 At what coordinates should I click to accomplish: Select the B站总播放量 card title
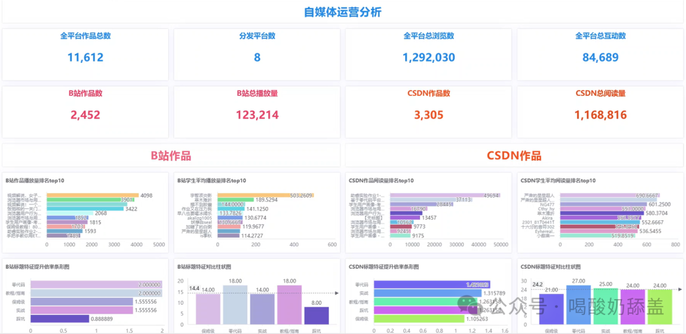257,93
